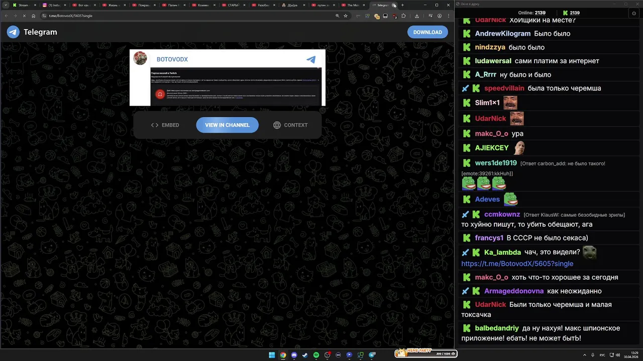The width and height of the screenshot is (643, 361).
Task: Click username francys1 in chat
Action: (x=489, y=238)
